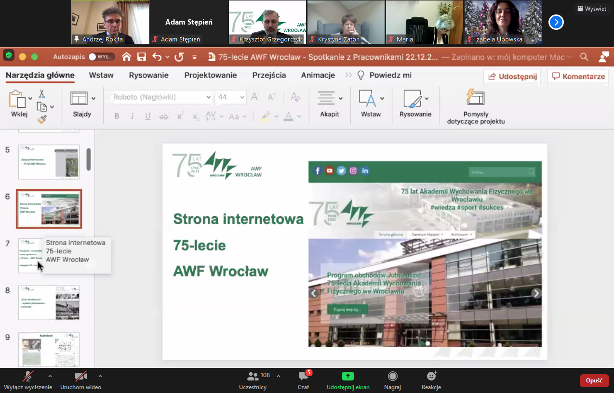Screen dimensions: 614x393
Task: Toggle Underline formatting
Action: click(x=148, y=116)
